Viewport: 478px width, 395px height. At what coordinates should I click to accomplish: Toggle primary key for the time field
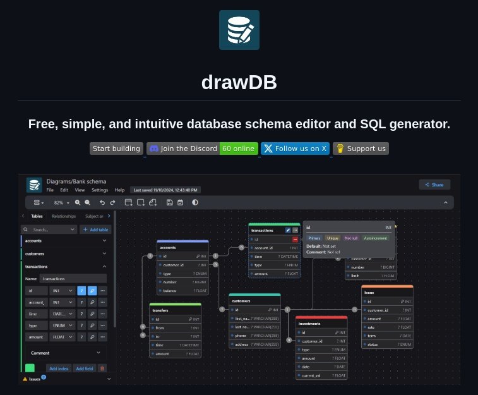(92, 314)
